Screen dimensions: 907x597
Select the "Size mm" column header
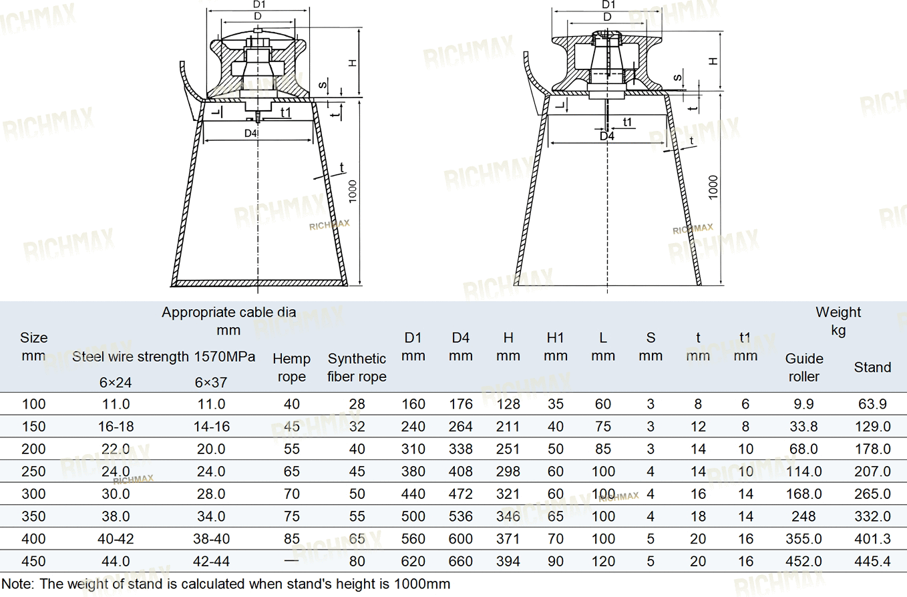click(x=33, y=347)
